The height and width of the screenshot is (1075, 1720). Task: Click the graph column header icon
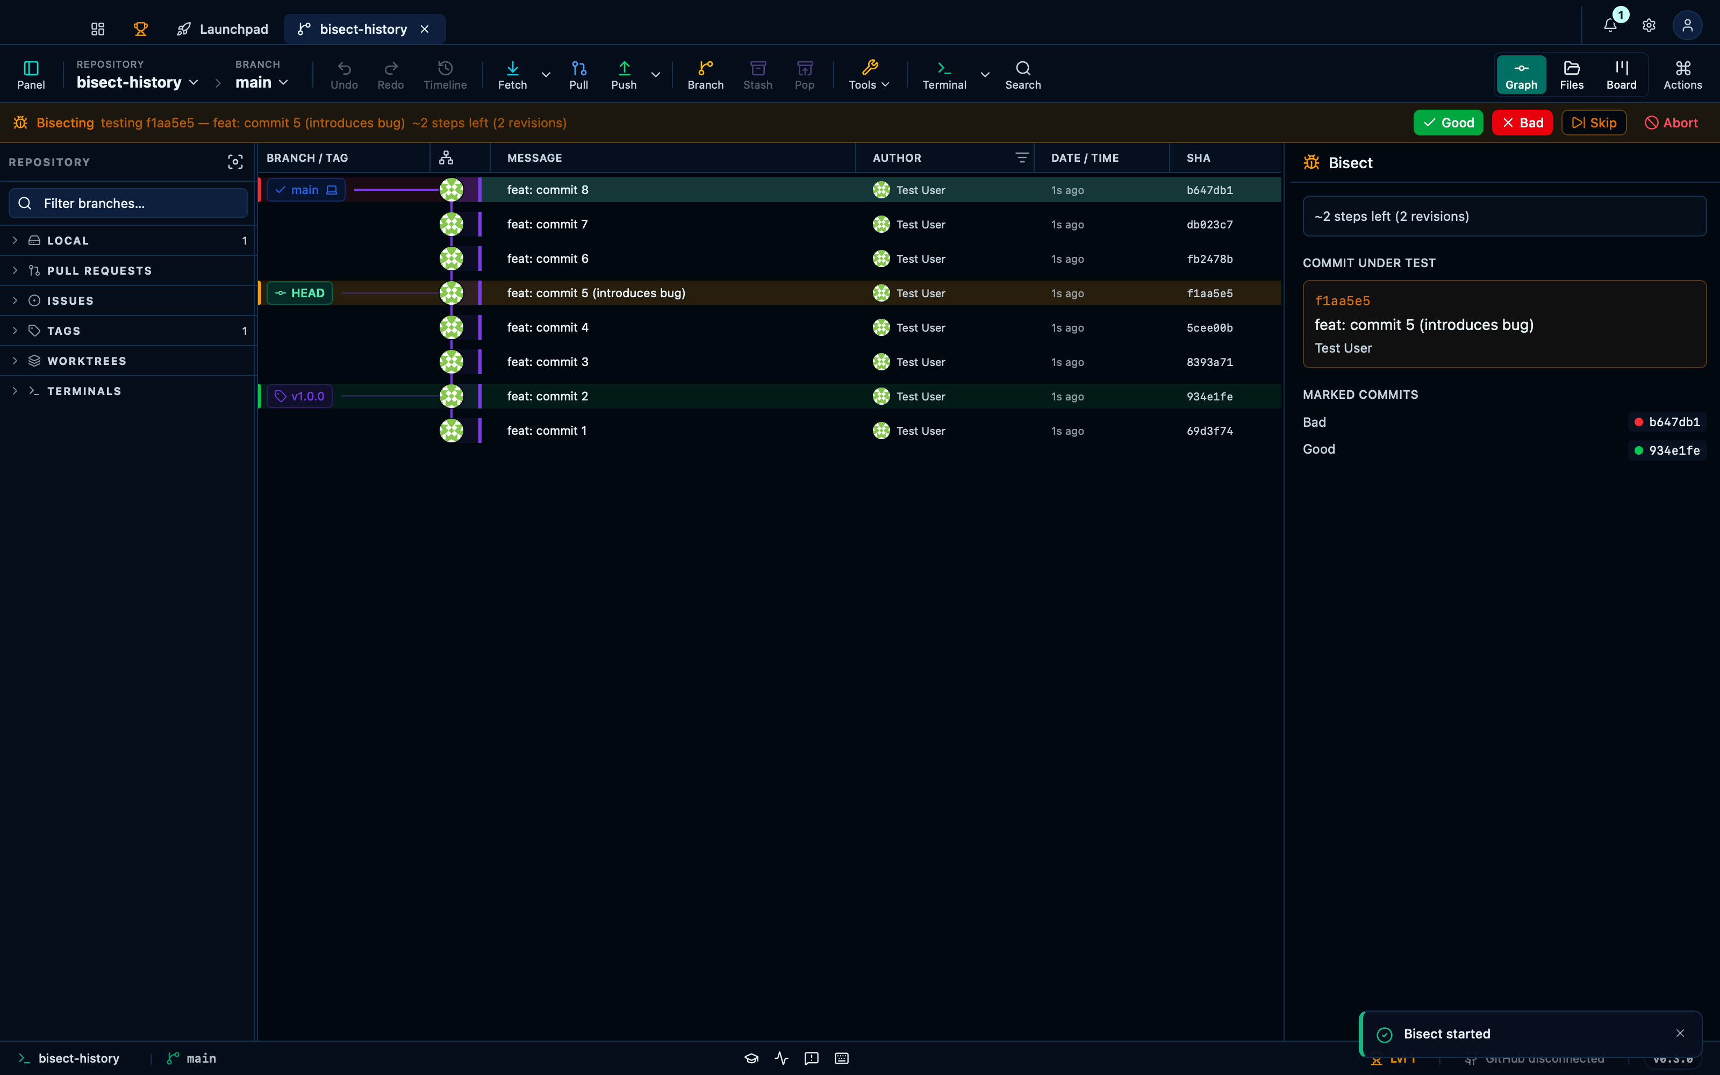click(446, 158)
